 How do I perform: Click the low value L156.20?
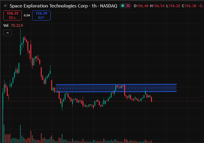pos(173,6)
